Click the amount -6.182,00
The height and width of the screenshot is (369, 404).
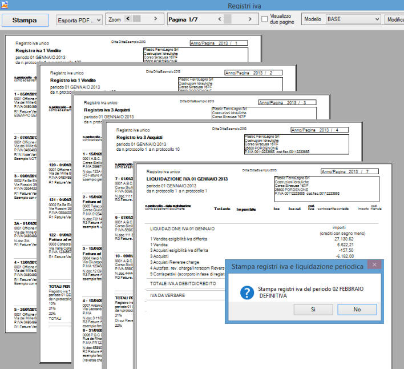pos(345,256)
